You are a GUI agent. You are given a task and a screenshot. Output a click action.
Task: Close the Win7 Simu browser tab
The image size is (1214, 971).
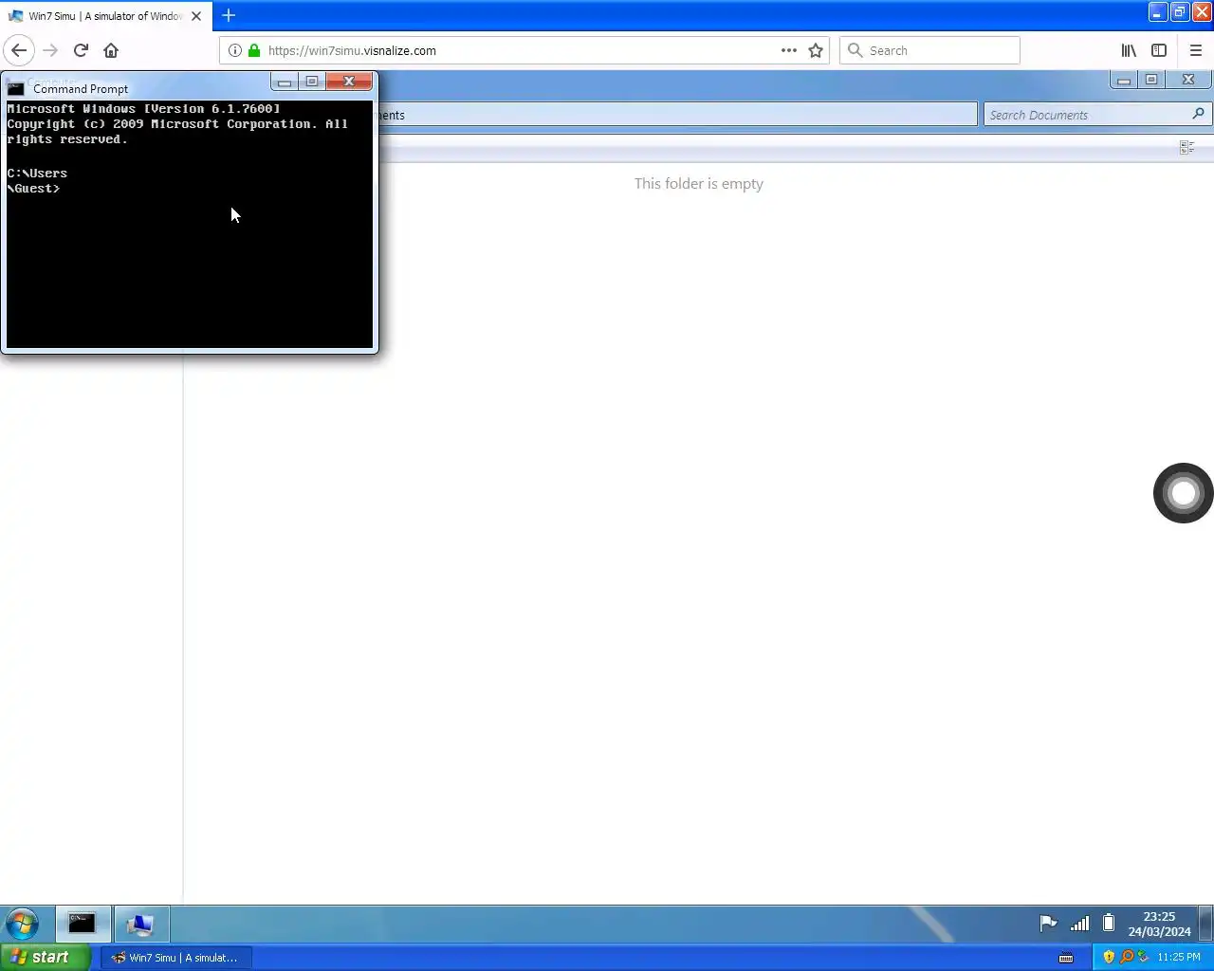tap(196, 16)
